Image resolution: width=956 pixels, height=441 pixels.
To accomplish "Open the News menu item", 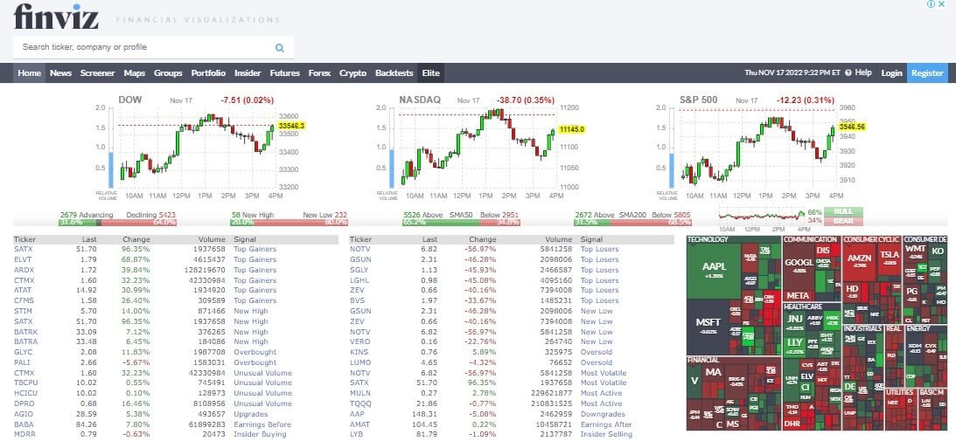I will pos(61,73).
